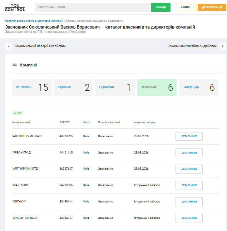227x231 pixels.
Task: Open the YouControl logo home link
Action: [15, 7]
